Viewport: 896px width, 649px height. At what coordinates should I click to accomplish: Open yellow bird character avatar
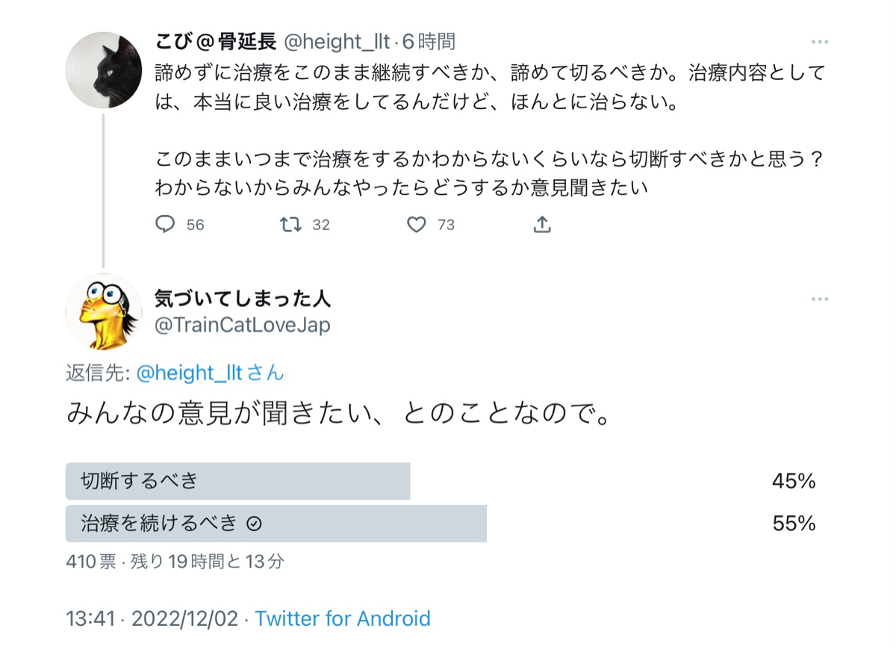coord(104,311)
